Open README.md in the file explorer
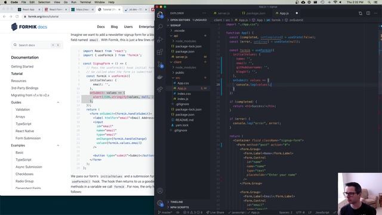The height and width of the screenshot is (215, 382). point(184,120)
